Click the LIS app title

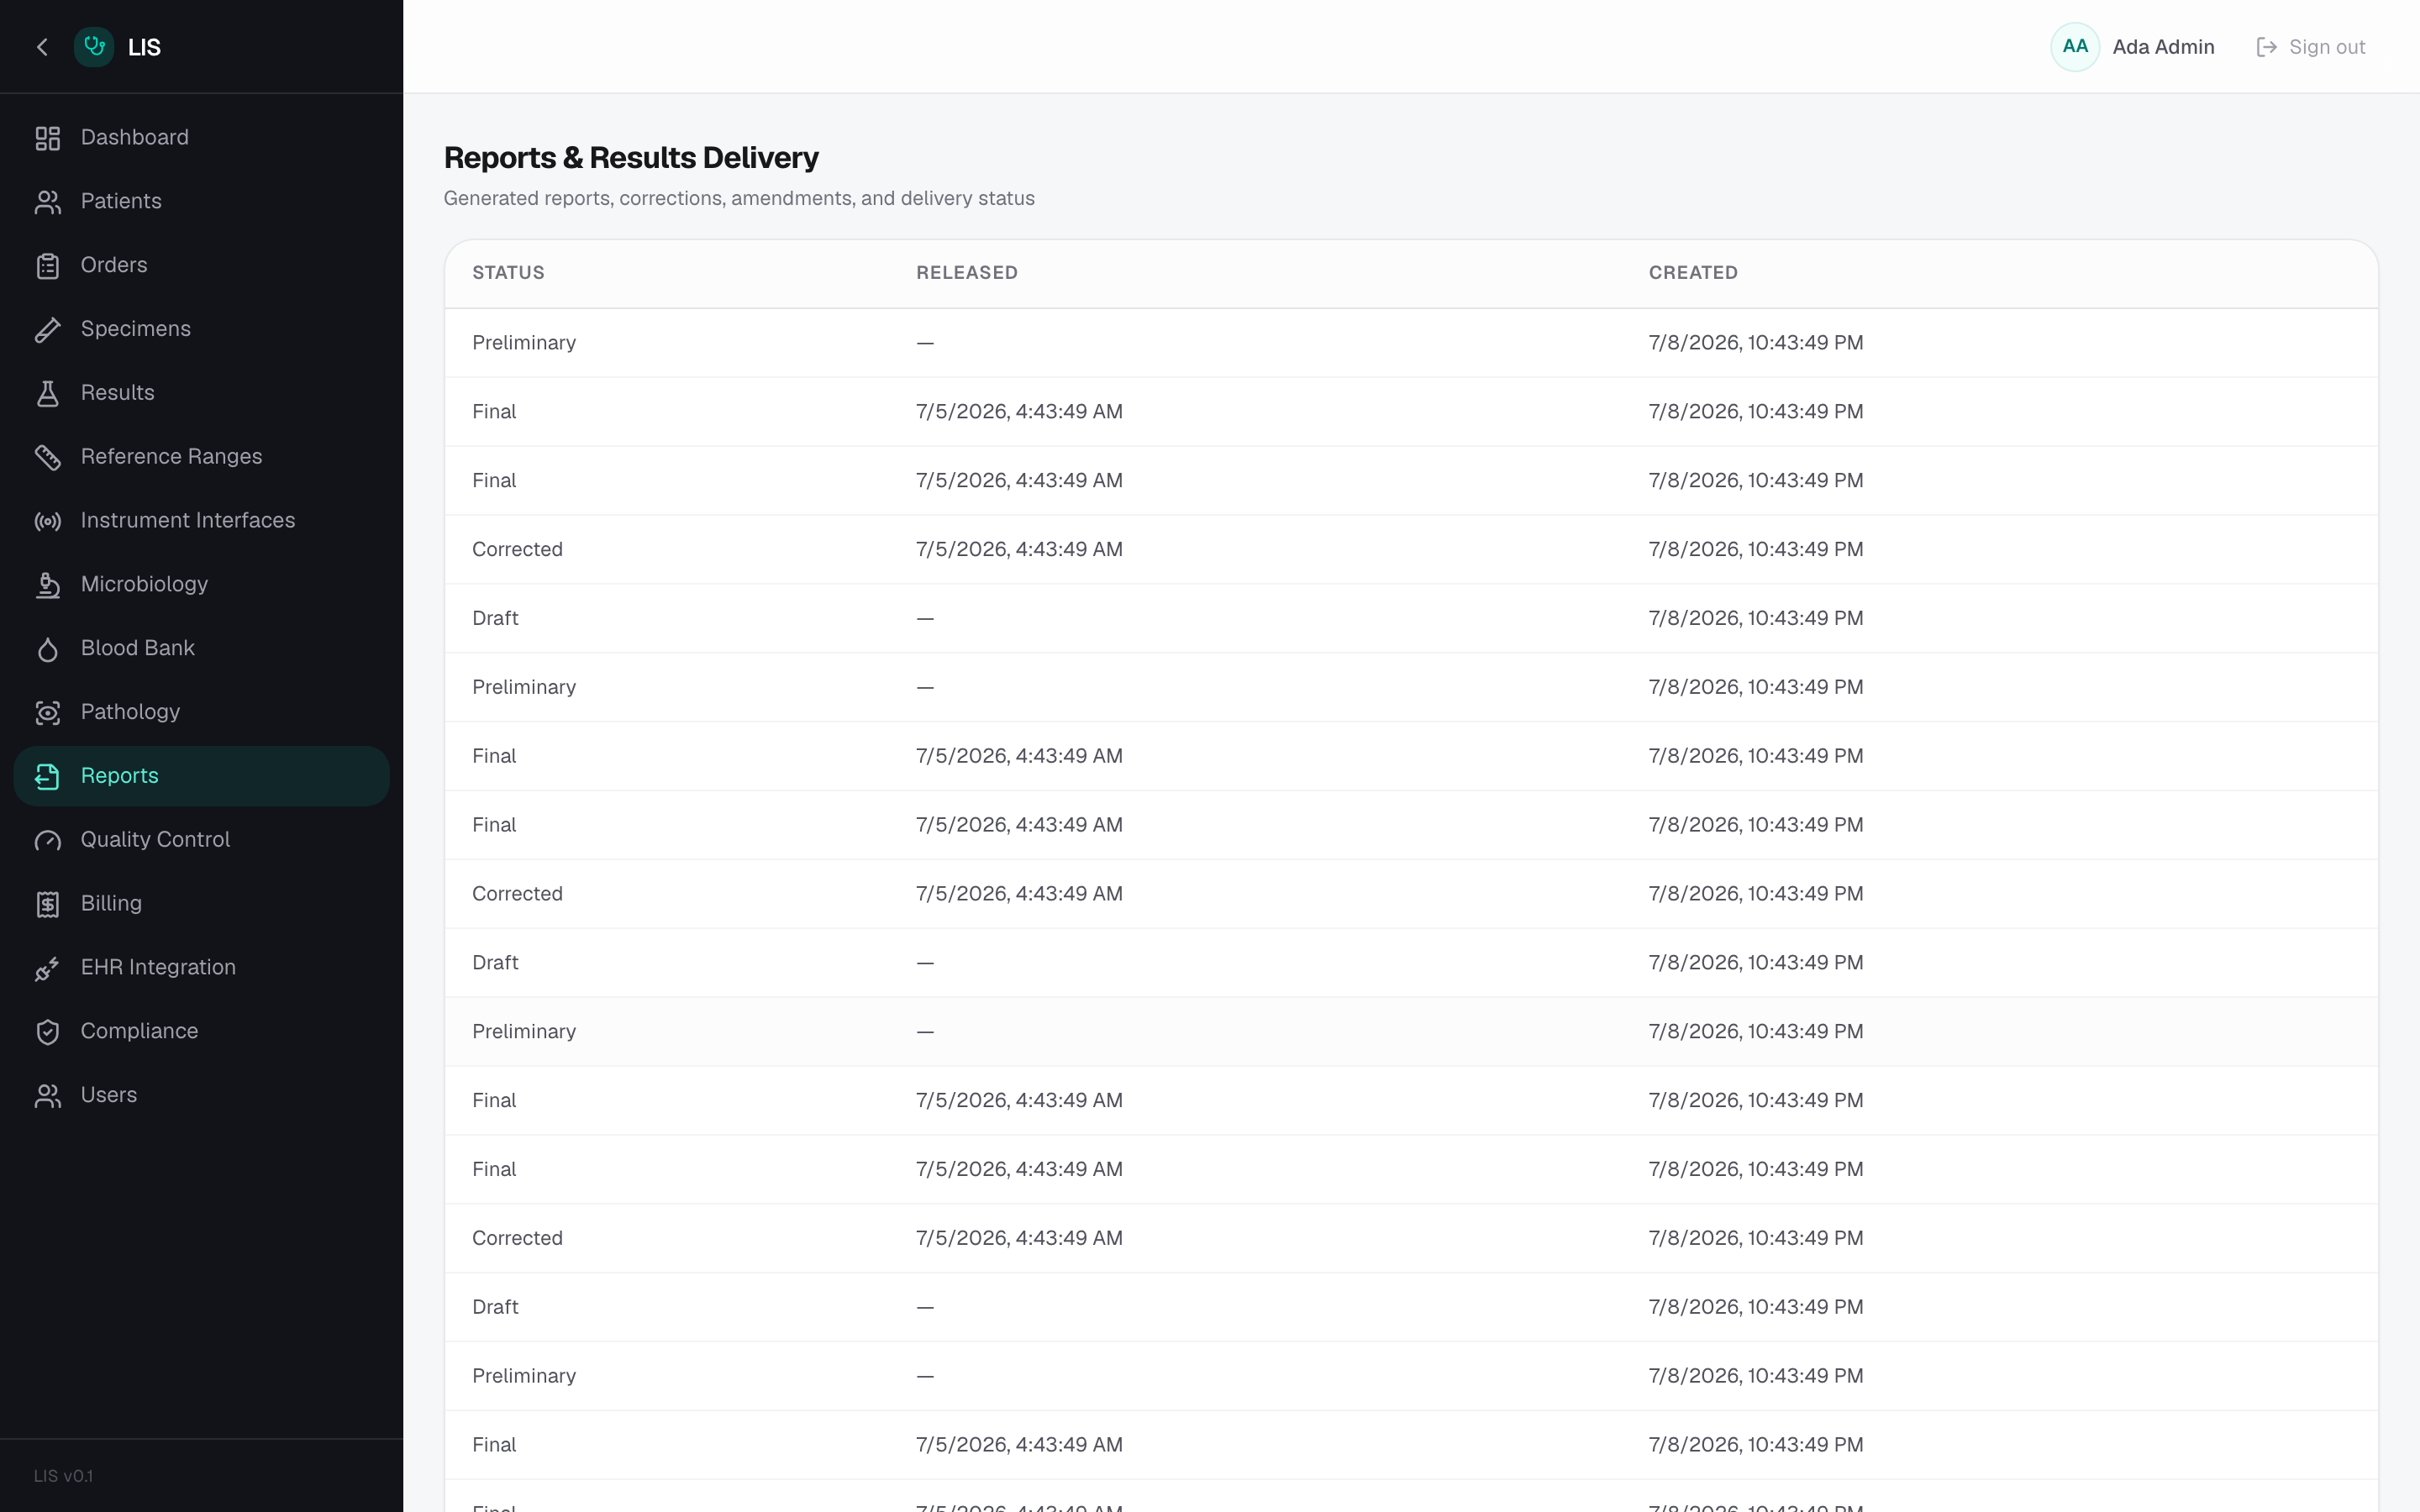(144, 47)
